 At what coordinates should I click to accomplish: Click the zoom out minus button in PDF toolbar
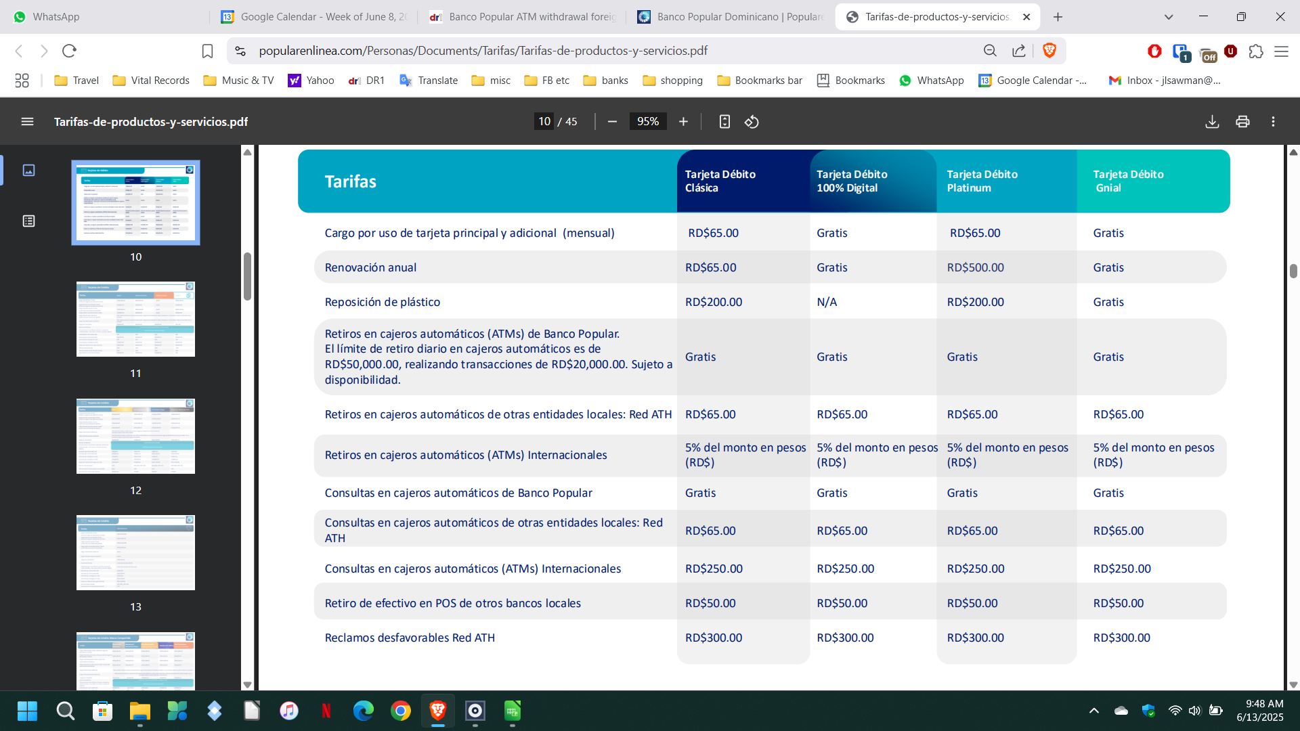(x=612, y=122)
